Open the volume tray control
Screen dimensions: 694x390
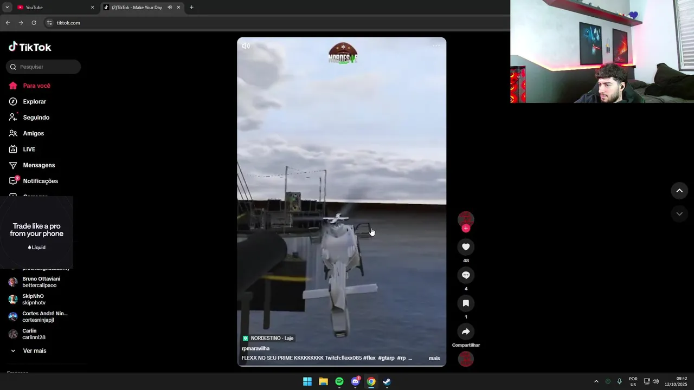tap(656, 381)
